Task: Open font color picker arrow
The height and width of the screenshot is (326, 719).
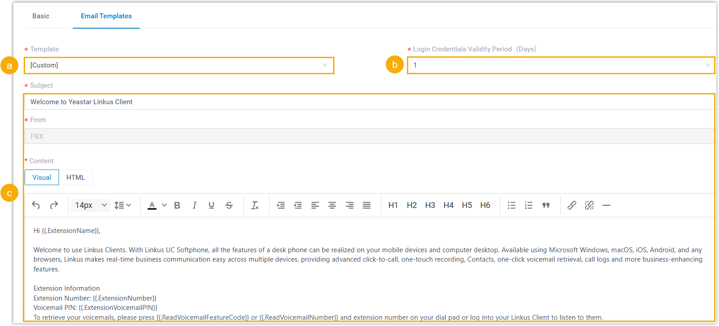Action: coord(164,205)
